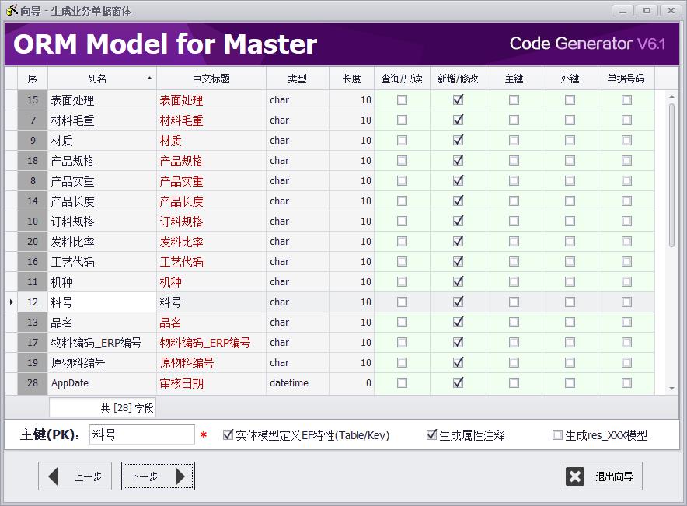Click the scrollbar up arrow in the grid
The height and width of the screenshot is (506, 687).
click(671, 97)
